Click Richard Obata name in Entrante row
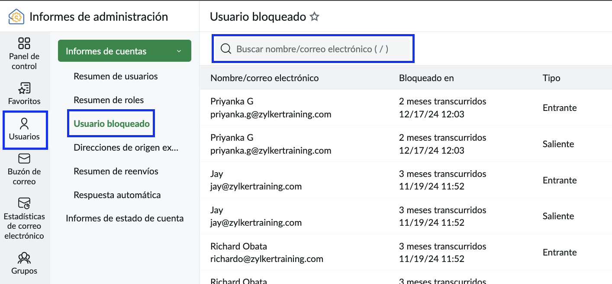This screenshot has height=284, width=612. pyautogui.click(x=238, y=246)
